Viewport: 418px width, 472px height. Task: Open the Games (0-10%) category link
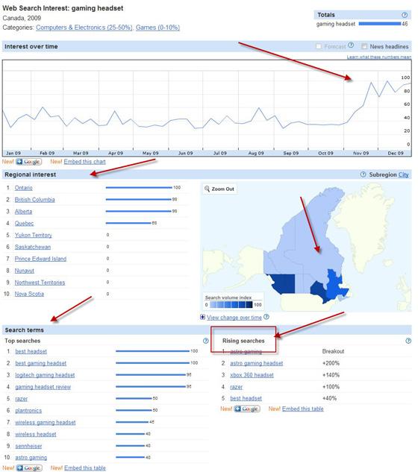[x=157, y=28]
